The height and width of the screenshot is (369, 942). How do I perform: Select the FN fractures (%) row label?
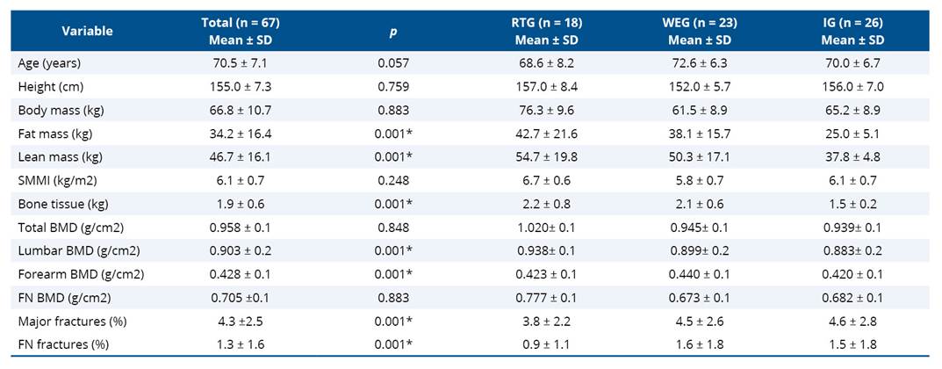pos(61,343)
